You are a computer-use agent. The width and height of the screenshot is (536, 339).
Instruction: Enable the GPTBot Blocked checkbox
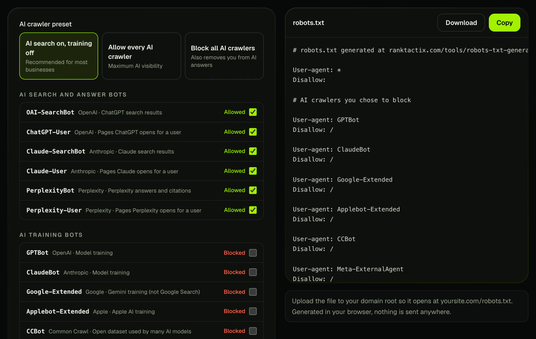(x=253, y=253)
